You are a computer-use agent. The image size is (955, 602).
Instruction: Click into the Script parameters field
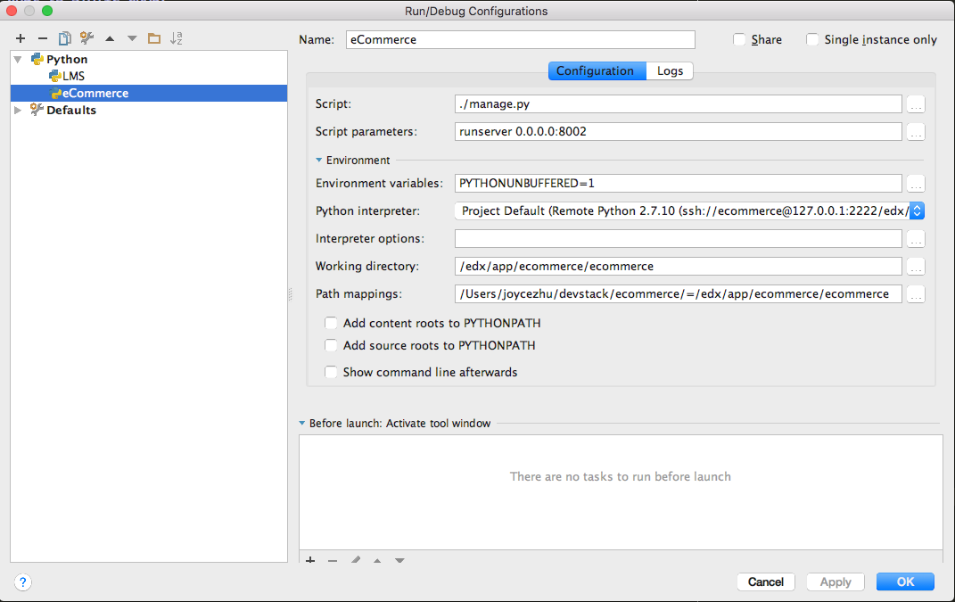pyautogui.click(x=678, y=131)
